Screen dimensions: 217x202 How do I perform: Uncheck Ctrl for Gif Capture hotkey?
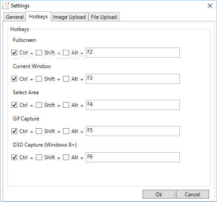click(14, 131)
